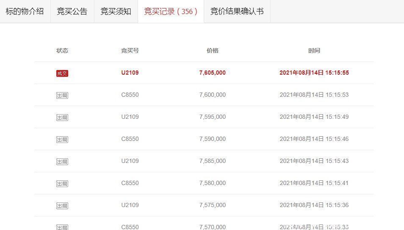The height and width of the screenshot is (230, 404).
Task: Select the price 7,585,000
Action: 212,161
